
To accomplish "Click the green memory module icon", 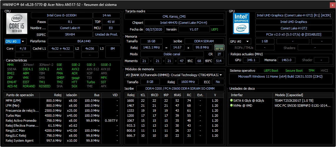I will [x=219, y=48].
